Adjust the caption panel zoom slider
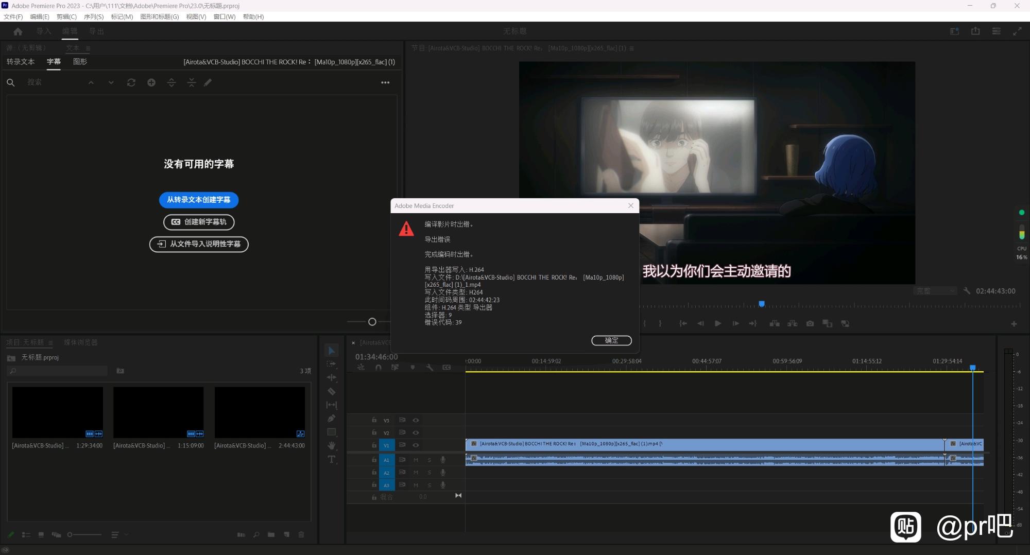The width and height of the screenshot is (1030, 555). 372,322
